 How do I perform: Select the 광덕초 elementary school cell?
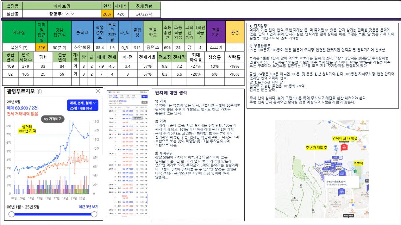point(153,47)
